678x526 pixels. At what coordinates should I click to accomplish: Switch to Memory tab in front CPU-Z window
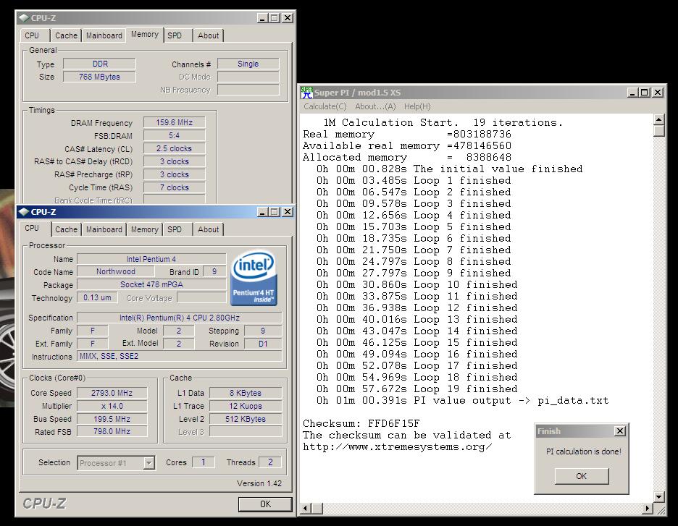[144, 229]
